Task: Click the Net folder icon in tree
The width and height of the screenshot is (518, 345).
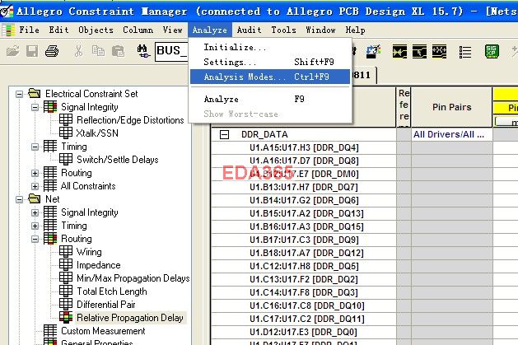Action: coord(34,198)
